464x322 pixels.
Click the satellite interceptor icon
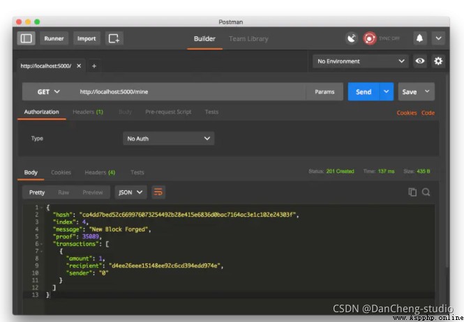[x=352, y=38]
